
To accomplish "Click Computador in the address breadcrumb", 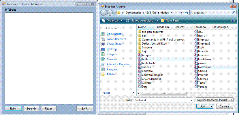I will click(x=133, y=13).
